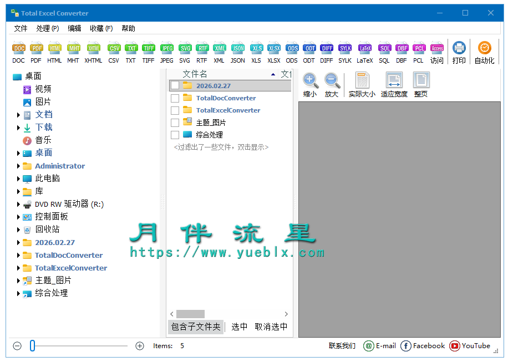Click the zoom slider handle
Screen dimensions: 508x362
click(32, 346)
